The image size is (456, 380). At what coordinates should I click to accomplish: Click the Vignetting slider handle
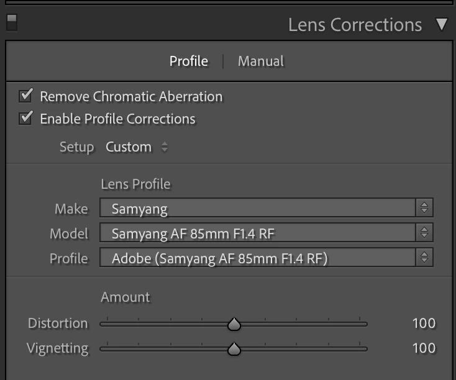(x=234, y=349)
